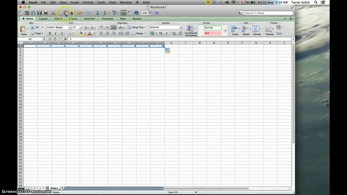Open the Spotlight search icon in menu bar
Image resolution: width=347 pixels, height=195 pixels.
(x=316, y=2)
